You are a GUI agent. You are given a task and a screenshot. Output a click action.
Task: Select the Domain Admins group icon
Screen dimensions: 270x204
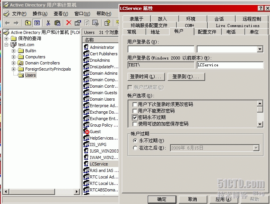[x=86, y=73]
